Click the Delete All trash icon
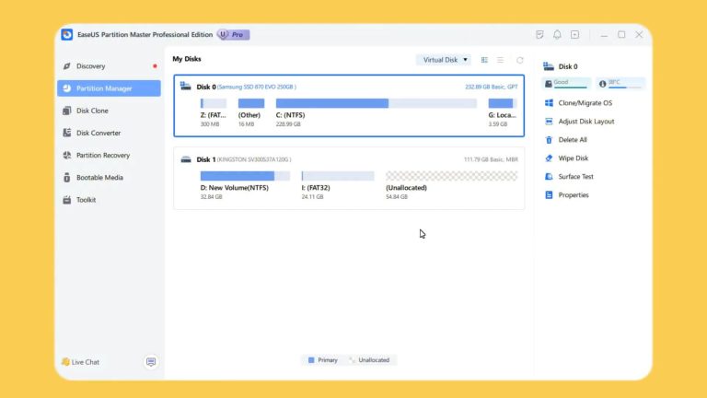The image size is (707, 398). [549, 140]
